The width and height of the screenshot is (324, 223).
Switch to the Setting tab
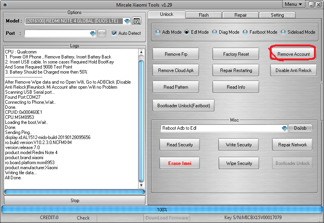click(x=277, y=15)
